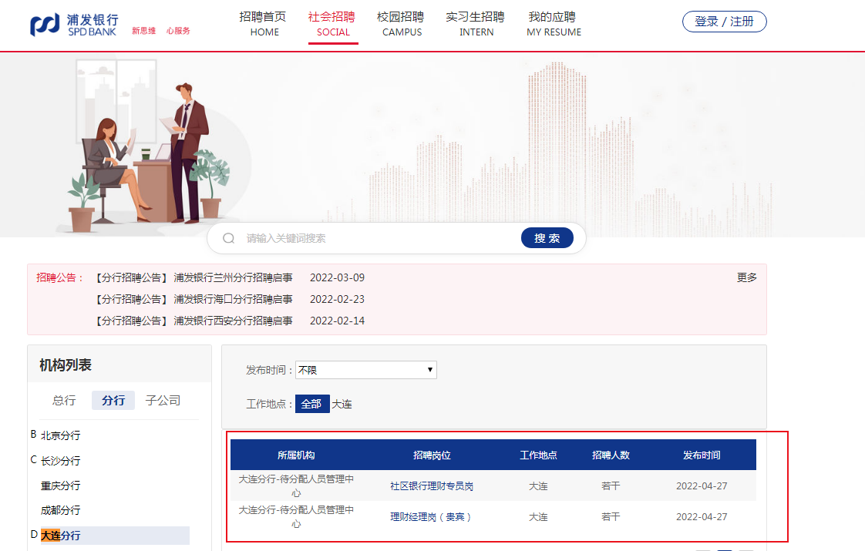Select 全部 work location filter
This screenshot has width=865, height=551.
tap(312, 404)
